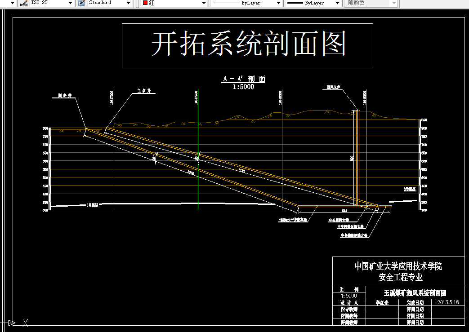
Task: Select the 副斜井 leader label
Action: [65, 96]
